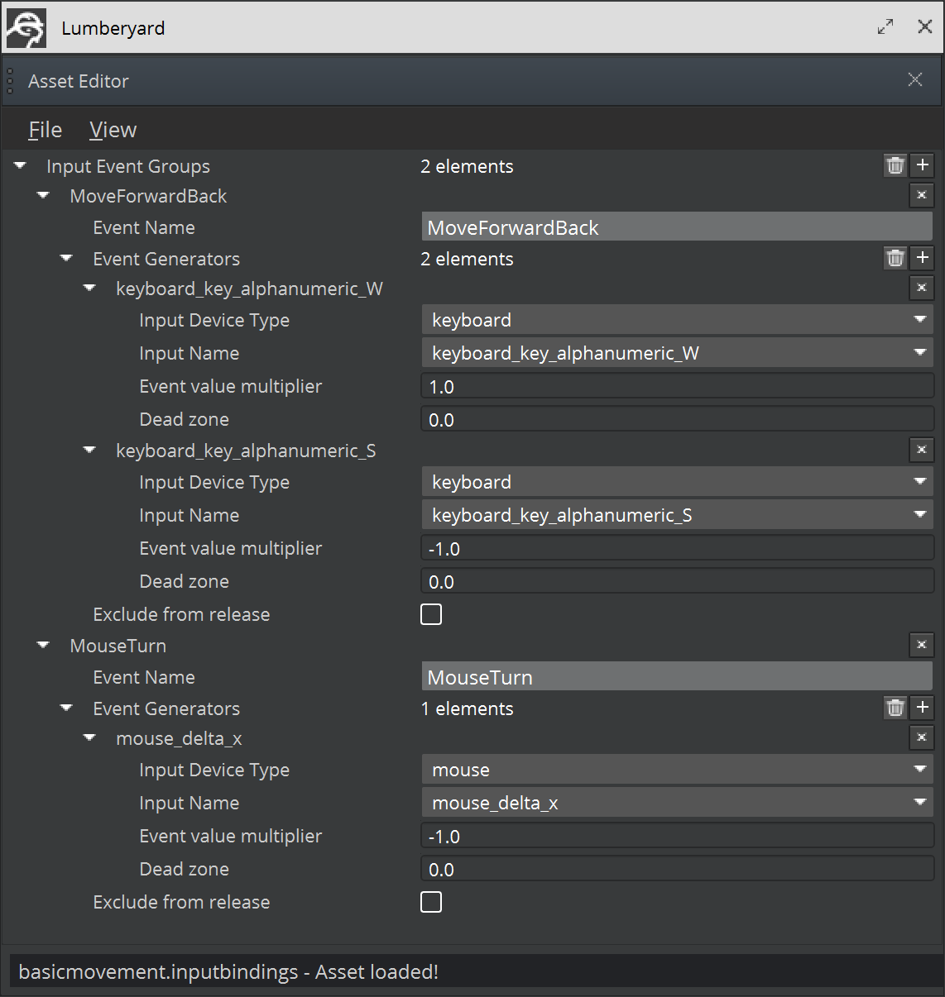Open Input Name dropdown for keyboard_key_alphanumeric_W

pyautogui.click(x=677, y=353)
